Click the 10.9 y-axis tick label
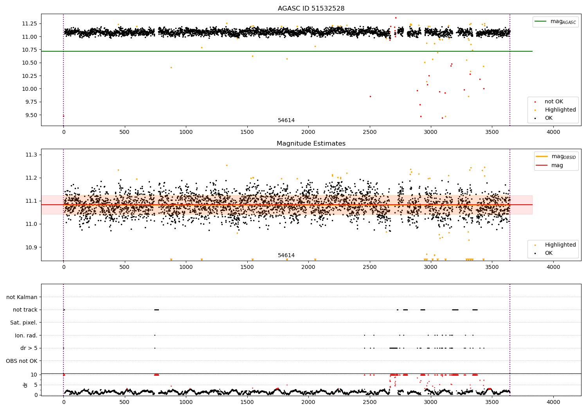587x411 pixels. pyautogui.click(x=31, y=247)
